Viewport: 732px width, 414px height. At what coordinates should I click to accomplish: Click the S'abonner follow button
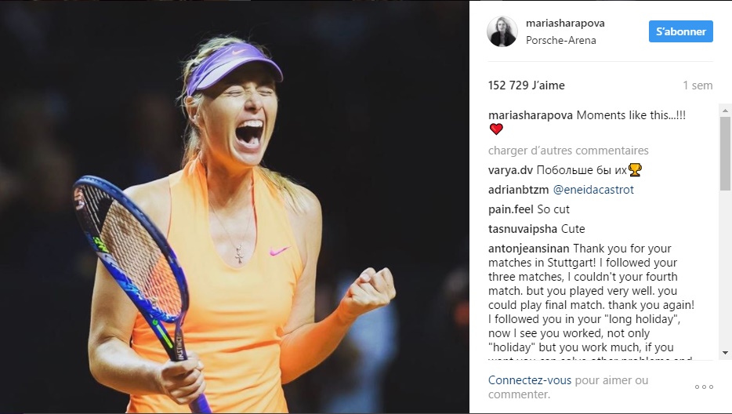(x=680, y=31)
